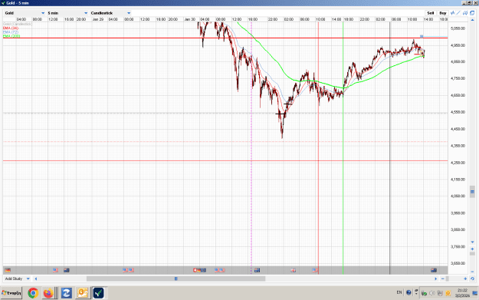This screenshot has height=300, width=479.
Task: Click the horizontal zoom slider handle
Action: click(x=448, y=279)
